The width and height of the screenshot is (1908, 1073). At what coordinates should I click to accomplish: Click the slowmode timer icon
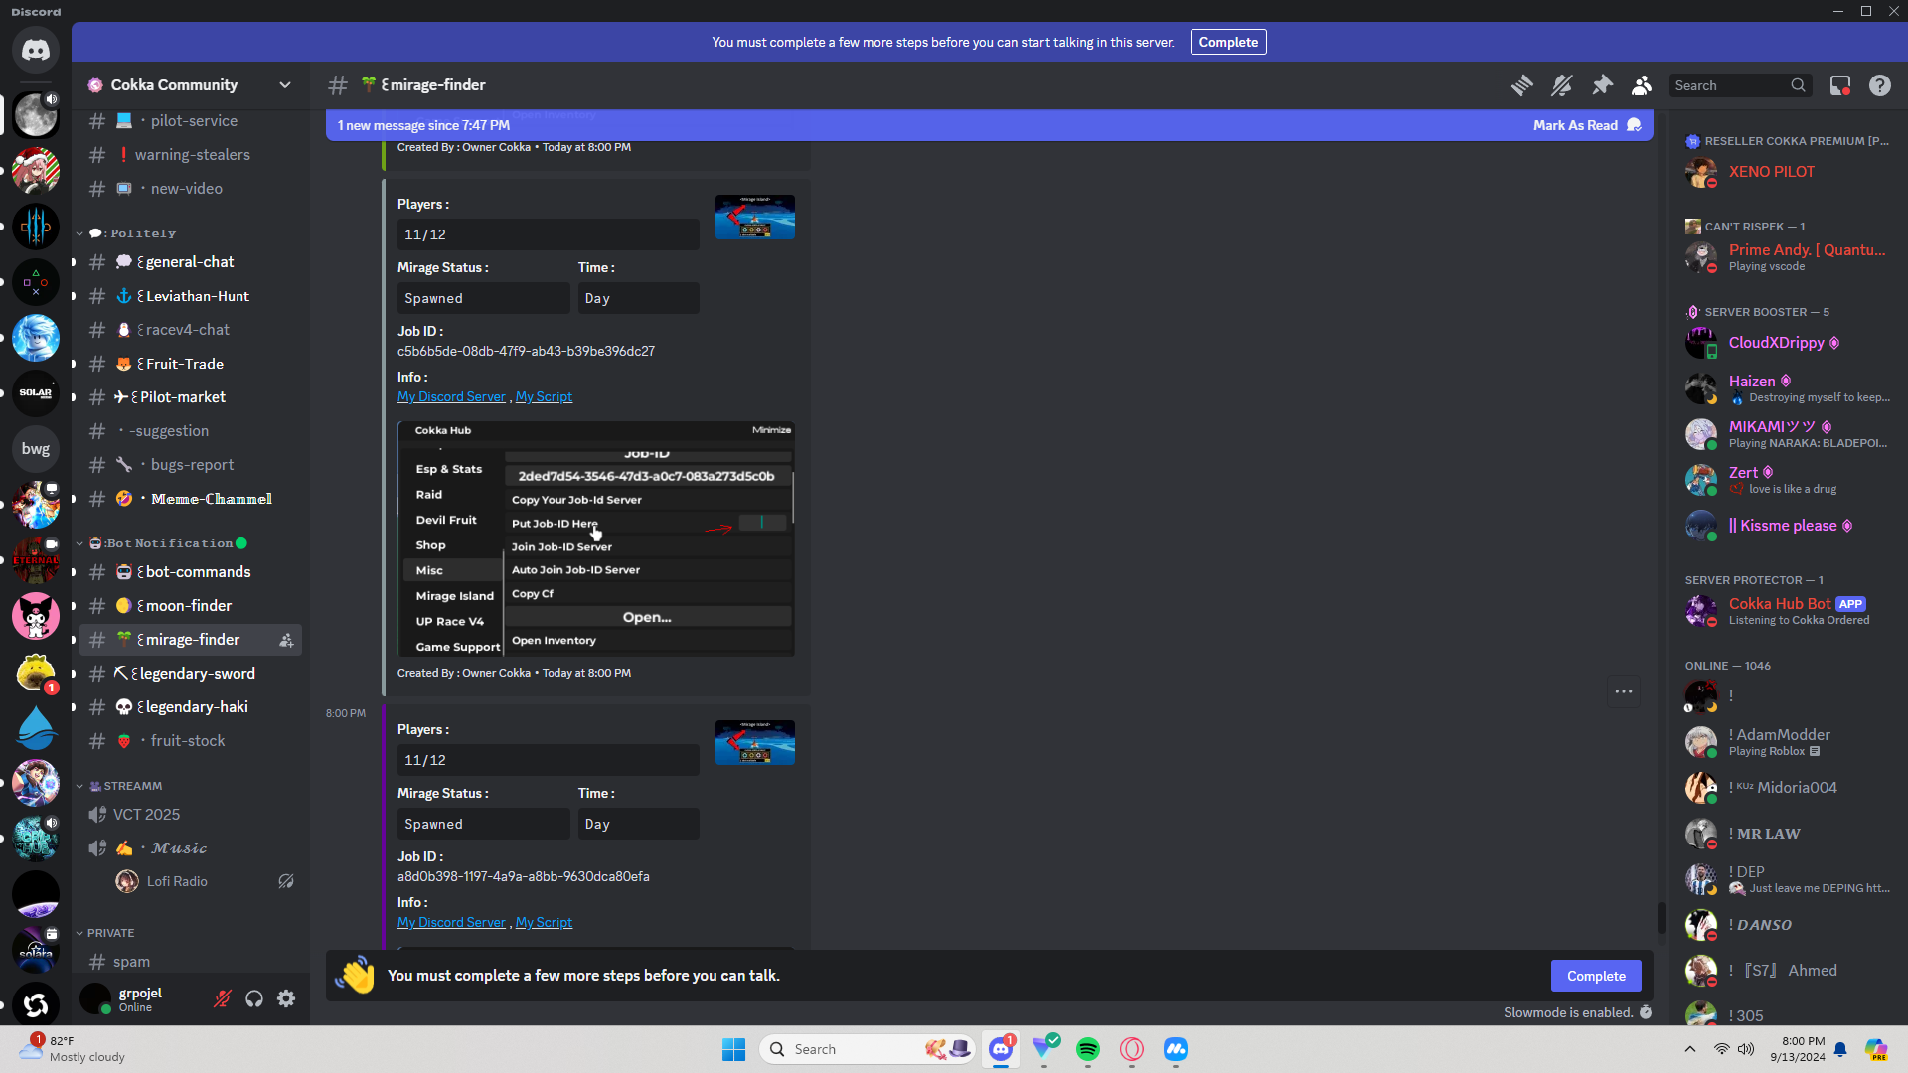[x=1646, y=1012]
